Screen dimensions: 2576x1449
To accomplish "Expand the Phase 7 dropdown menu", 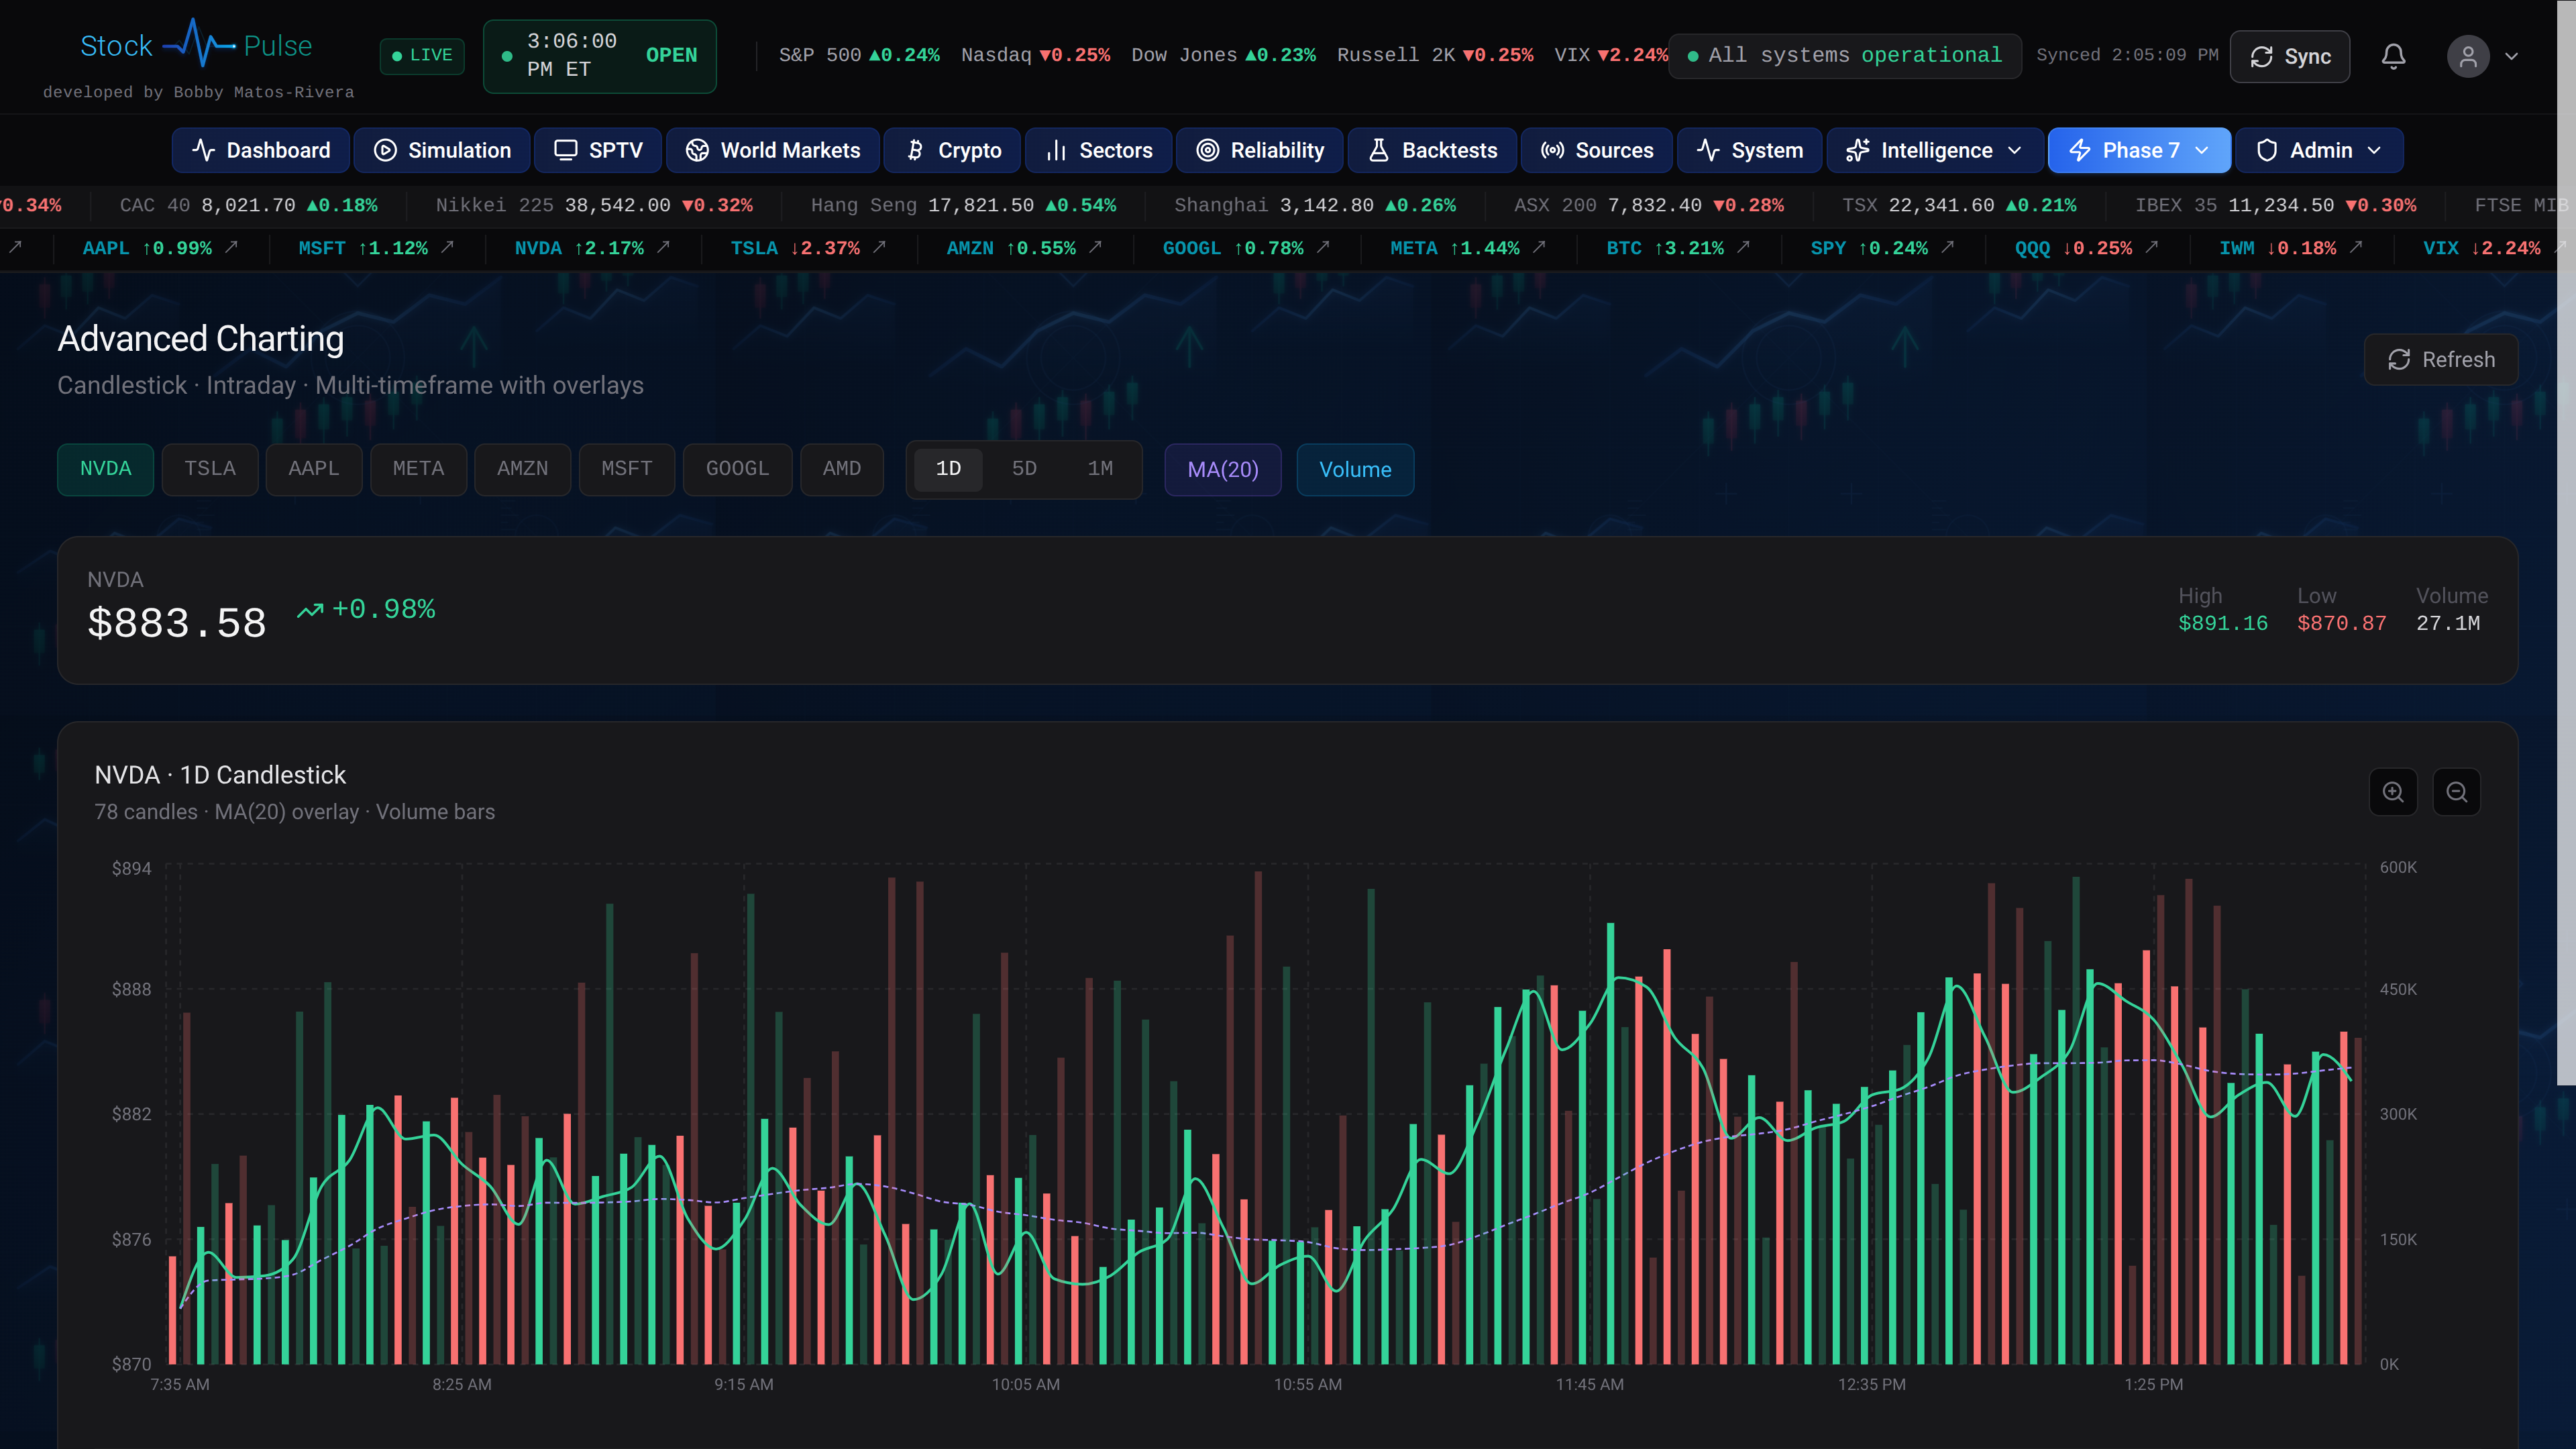I will click(x=2139, y=150).
